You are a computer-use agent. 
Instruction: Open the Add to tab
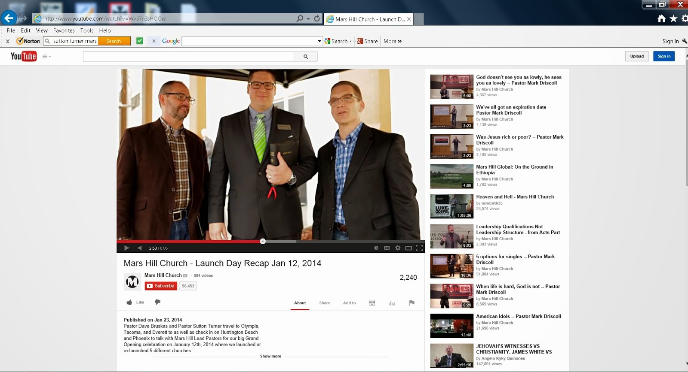click(349, 303)
